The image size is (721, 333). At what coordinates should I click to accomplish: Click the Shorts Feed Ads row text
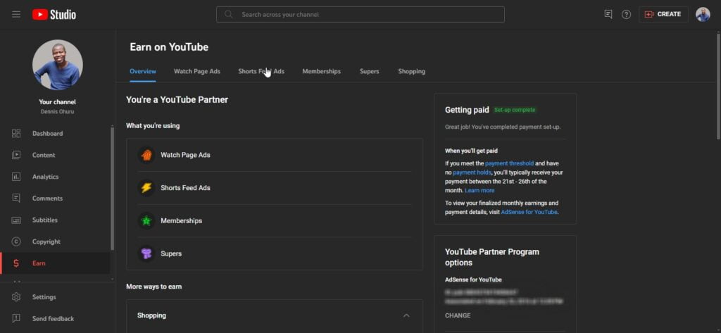coord(185,188)
